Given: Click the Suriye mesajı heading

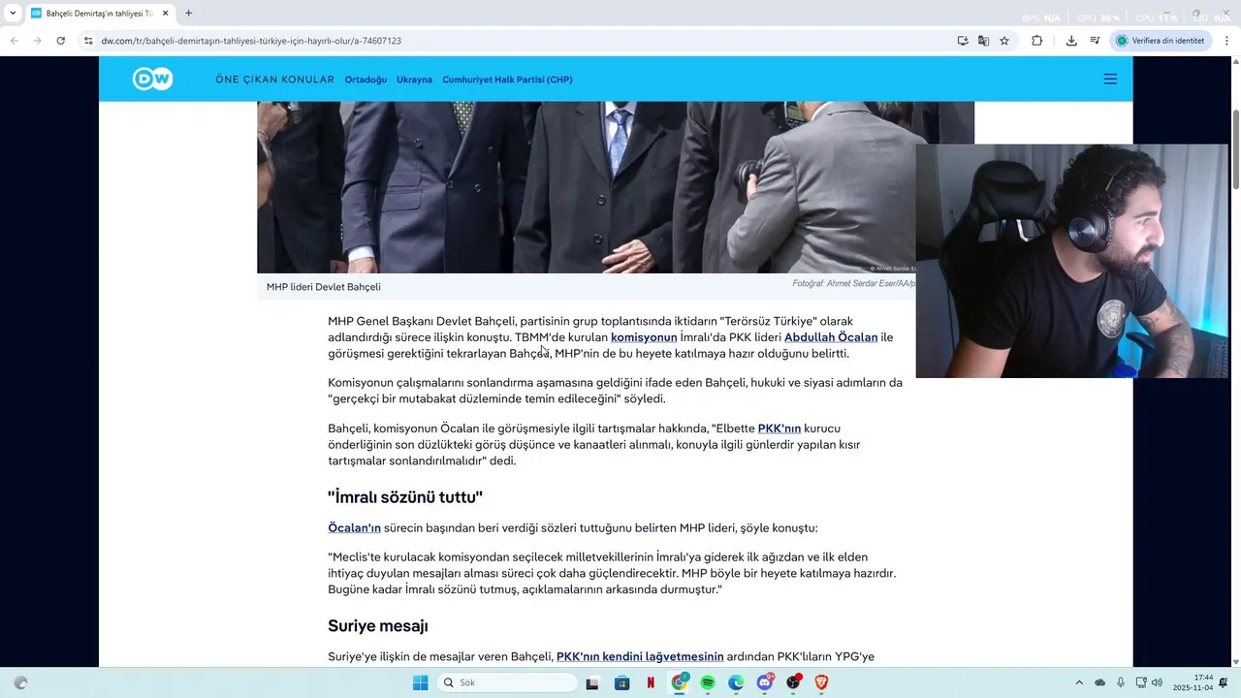Looking at the screenshot, I should (x=378, y=626).
